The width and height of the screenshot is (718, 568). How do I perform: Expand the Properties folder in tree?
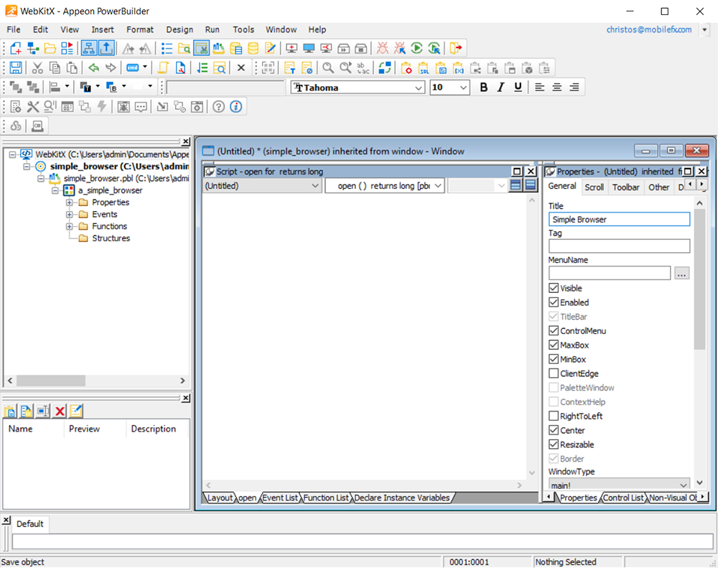click(x=69, y=202)
